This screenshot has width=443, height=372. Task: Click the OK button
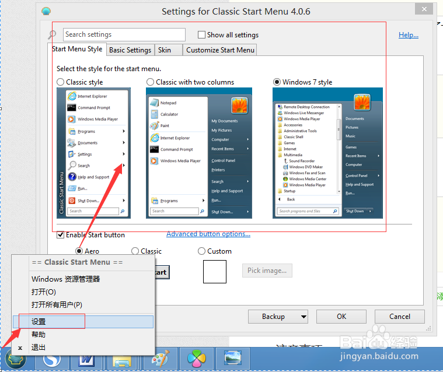coord(341,317)
